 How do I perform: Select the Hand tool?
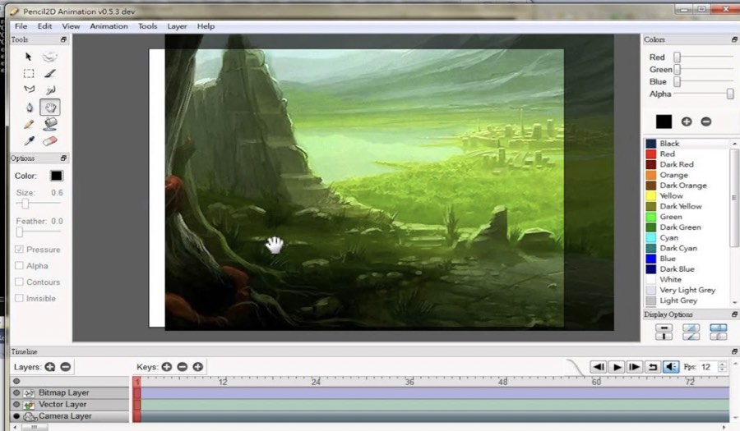coord(50,108)
